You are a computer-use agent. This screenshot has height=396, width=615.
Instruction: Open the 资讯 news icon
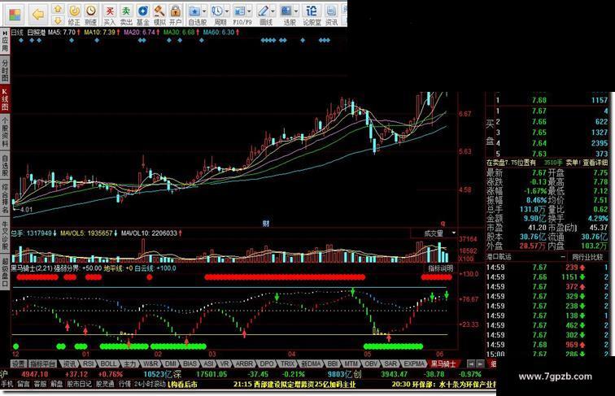tap(331, 11)
